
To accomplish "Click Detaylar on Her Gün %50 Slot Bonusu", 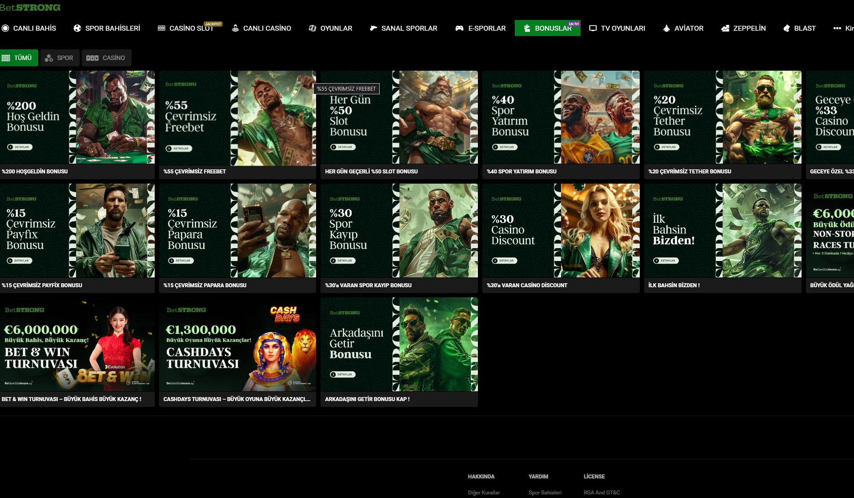I will (343, 147).
